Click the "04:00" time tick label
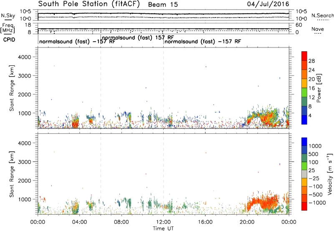This screenshot has height=231, width=334. 79,222
